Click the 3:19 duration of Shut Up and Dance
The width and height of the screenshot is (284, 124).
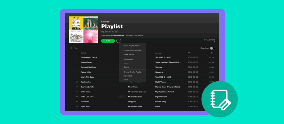[211, 57]
